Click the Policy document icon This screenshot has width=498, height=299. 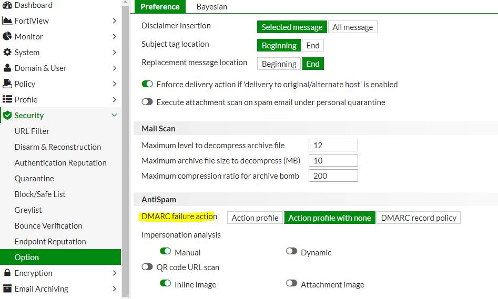[7, 84]
